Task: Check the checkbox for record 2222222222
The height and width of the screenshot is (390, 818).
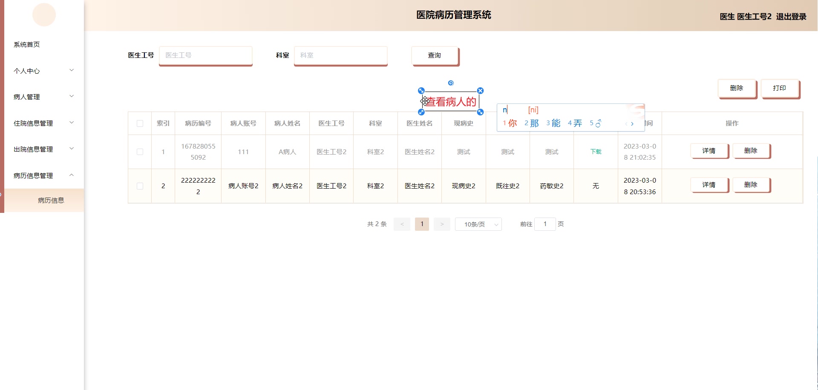Action: pyautogui.click(x=140, y=186)
